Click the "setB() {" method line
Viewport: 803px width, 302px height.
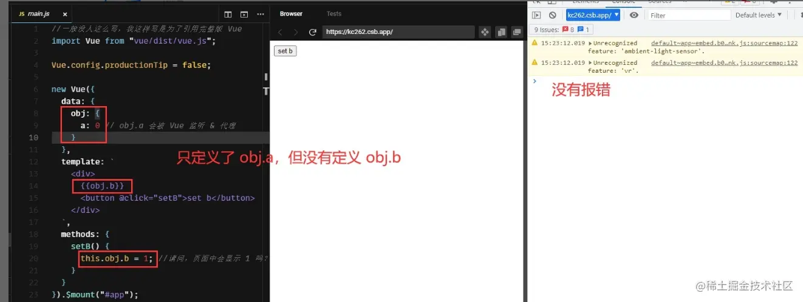(90, 246)
